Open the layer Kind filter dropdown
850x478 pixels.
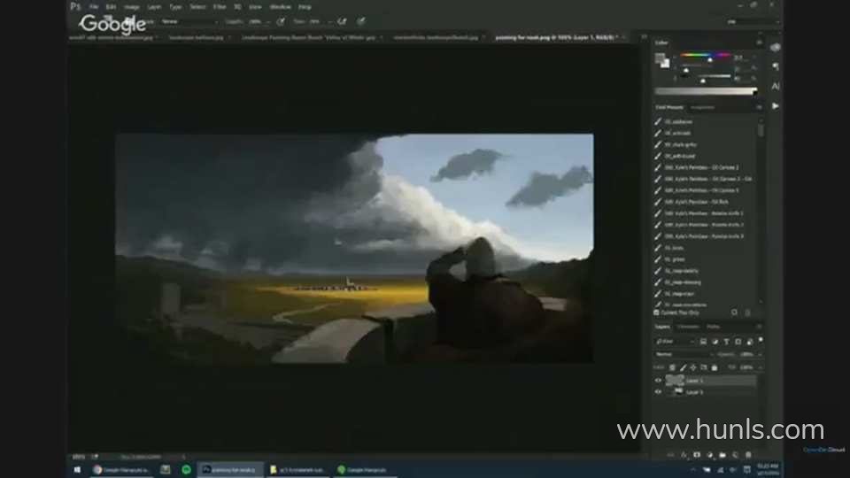pyautogui.click(x=676, y=342)
